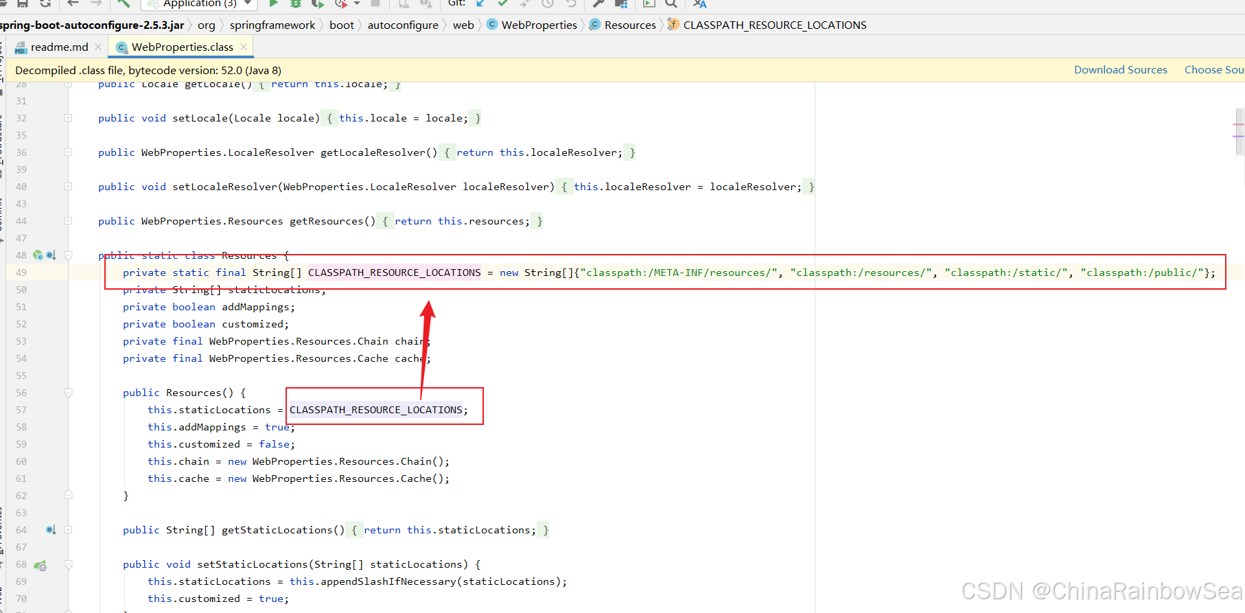The height and width of the screenshot is (613, 1245).
Task: Switch to the readme.md tab
Action: pyautogui.click(x=59, y=47)
